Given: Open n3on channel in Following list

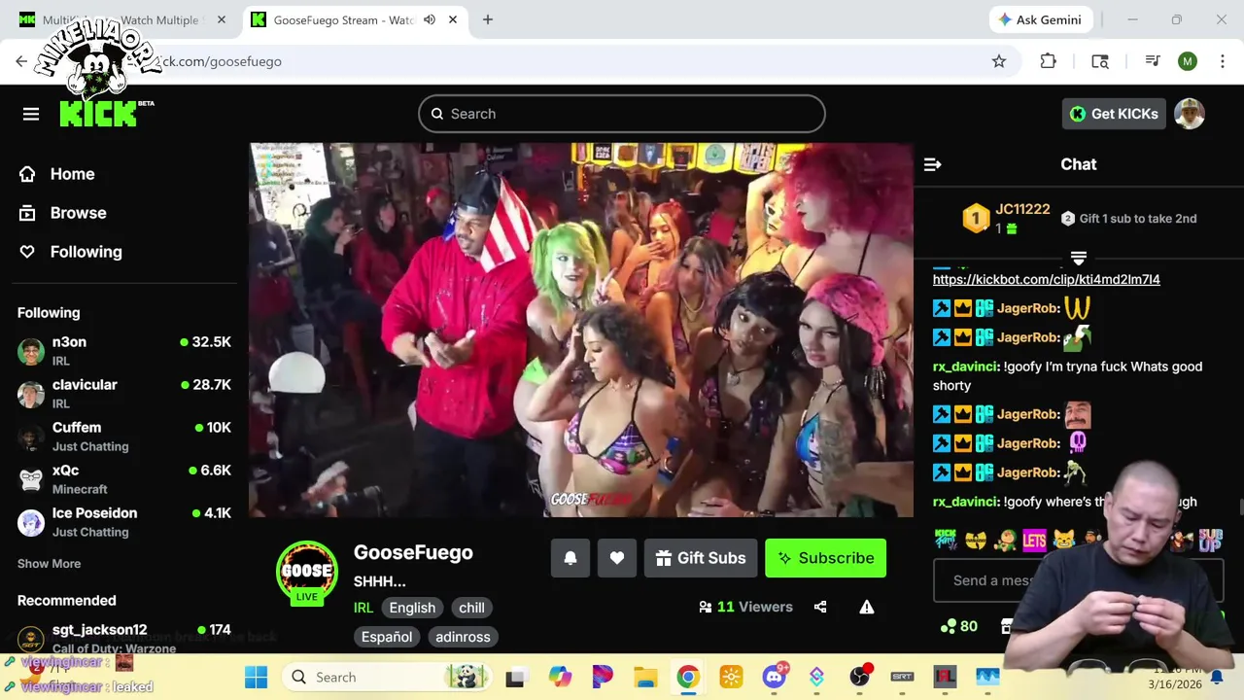Looking at the screenshot, I should (124, 350).
